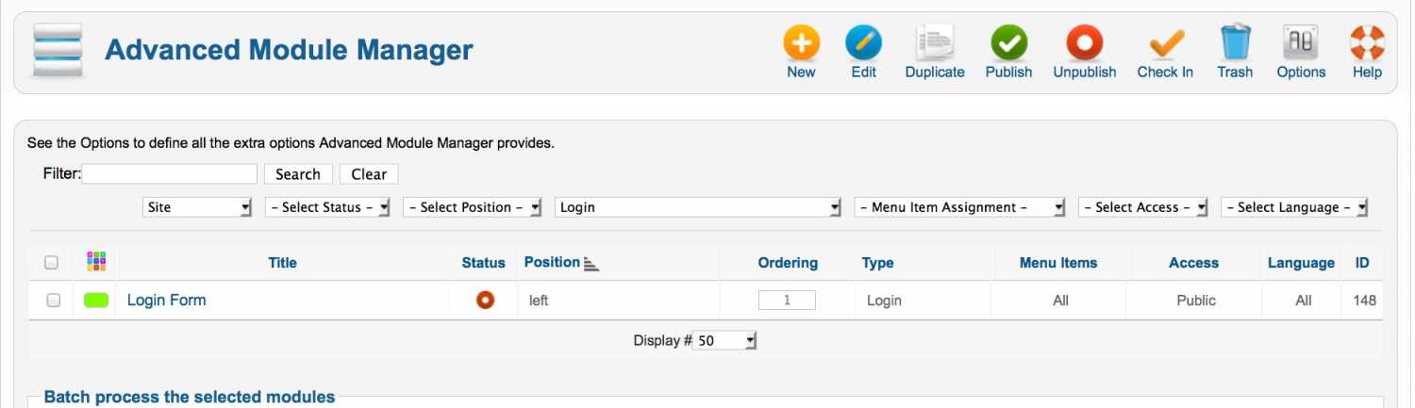Sort the table by Title column
Screen dimensions: 1415x408
coord(282,263)
